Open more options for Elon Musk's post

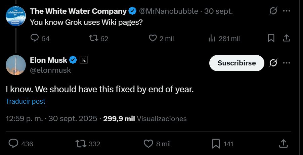point(286,63)
